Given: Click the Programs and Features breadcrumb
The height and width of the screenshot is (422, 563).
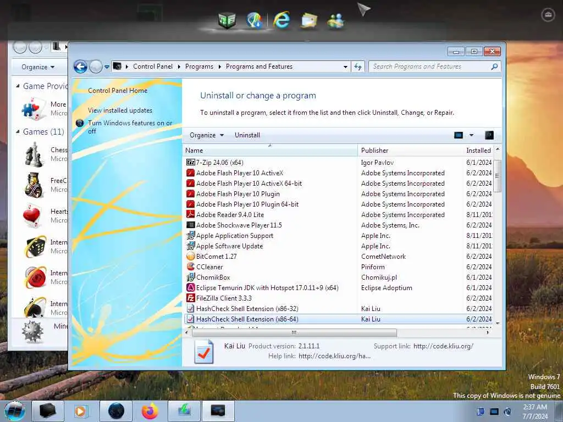Looking at the screenshot, I should 259,66.
